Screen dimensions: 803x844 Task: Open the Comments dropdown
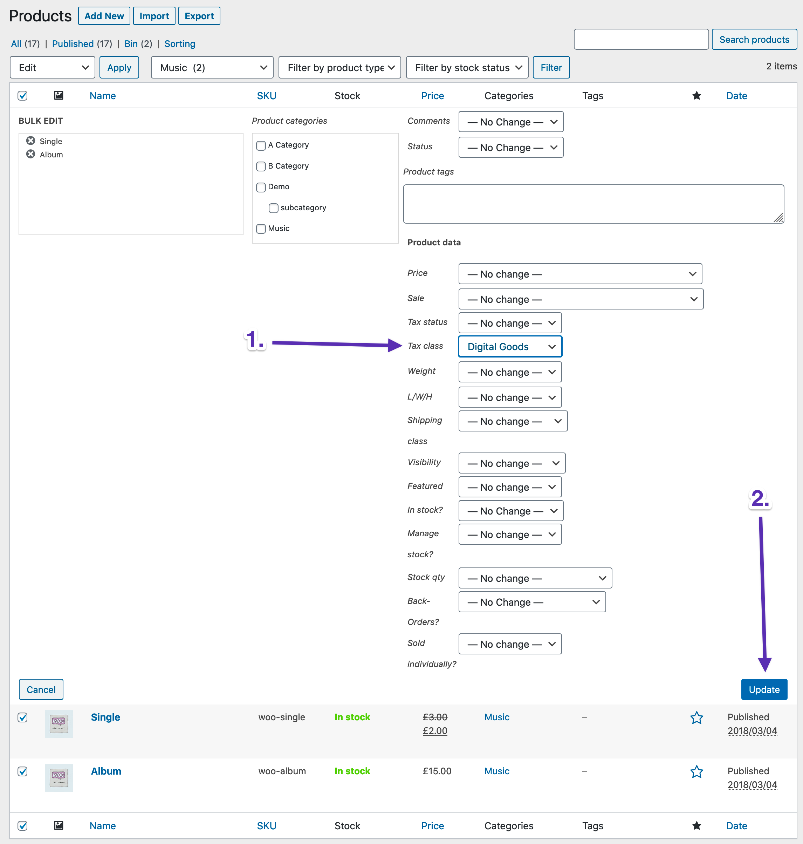[511, 122]
